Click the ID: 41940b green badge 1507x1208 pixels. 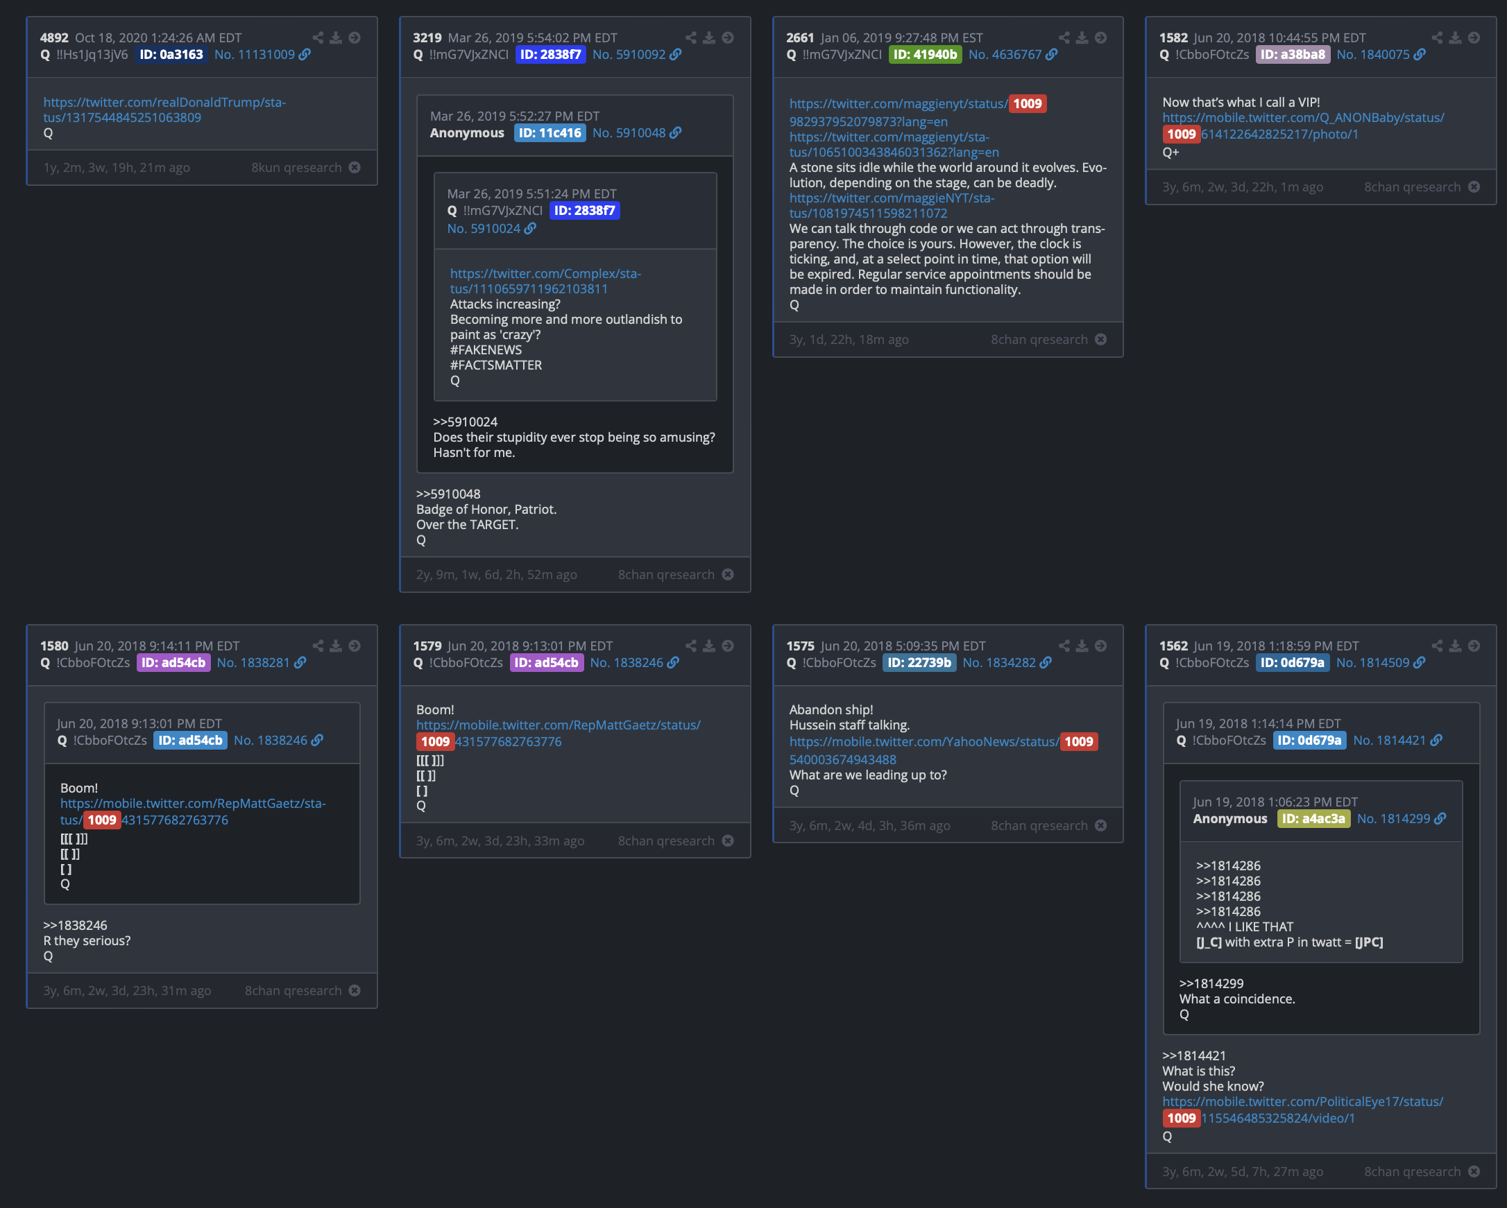pos(925,55)
